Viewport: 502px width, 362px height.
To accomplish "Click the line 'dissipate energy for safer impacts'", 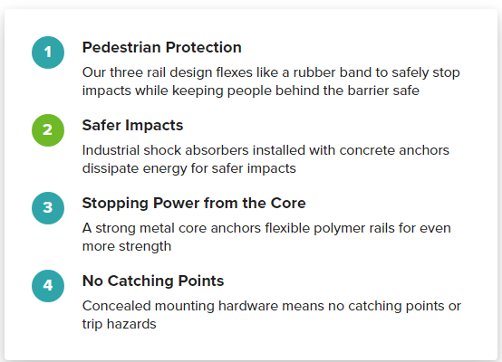I will coord(188,168).
